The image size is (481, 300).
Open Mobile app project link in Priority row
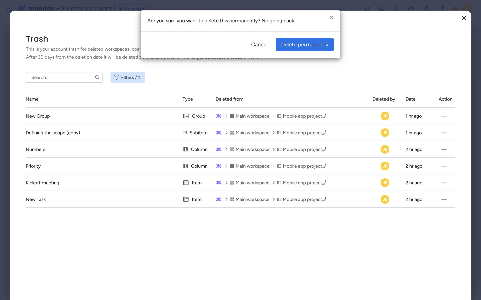(x=302, y=166)
